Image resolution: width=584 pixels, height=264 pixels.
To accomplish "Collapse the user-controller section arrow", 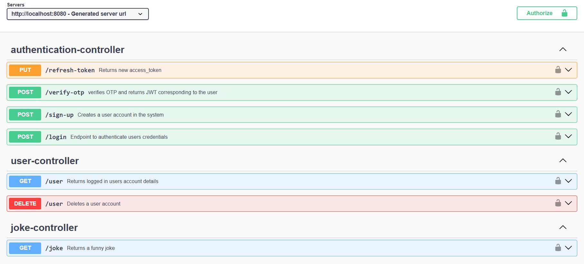I will point(563,161).
